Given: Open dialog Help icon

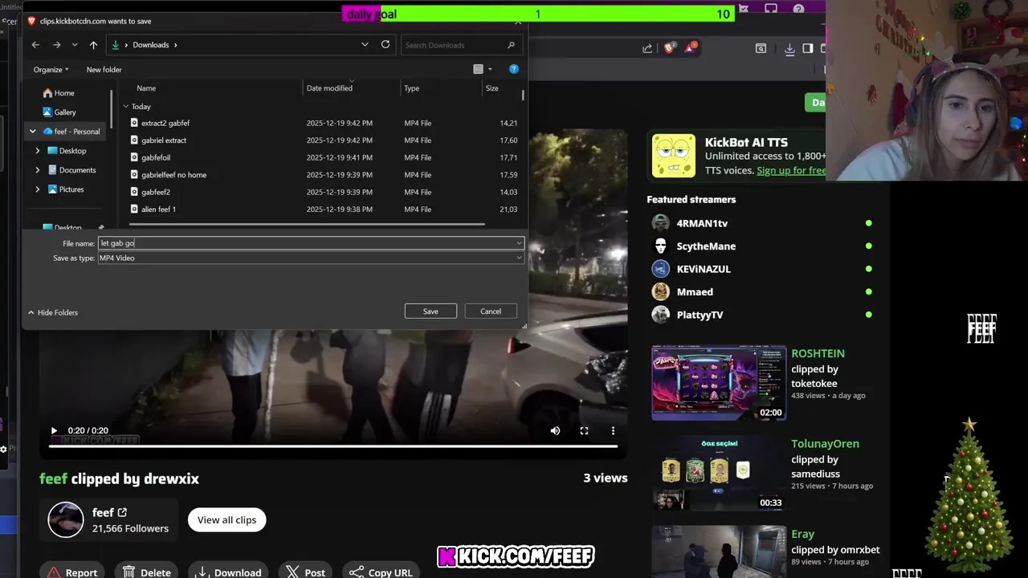Looking at the screenshot, I should click(x=514, y=69).
